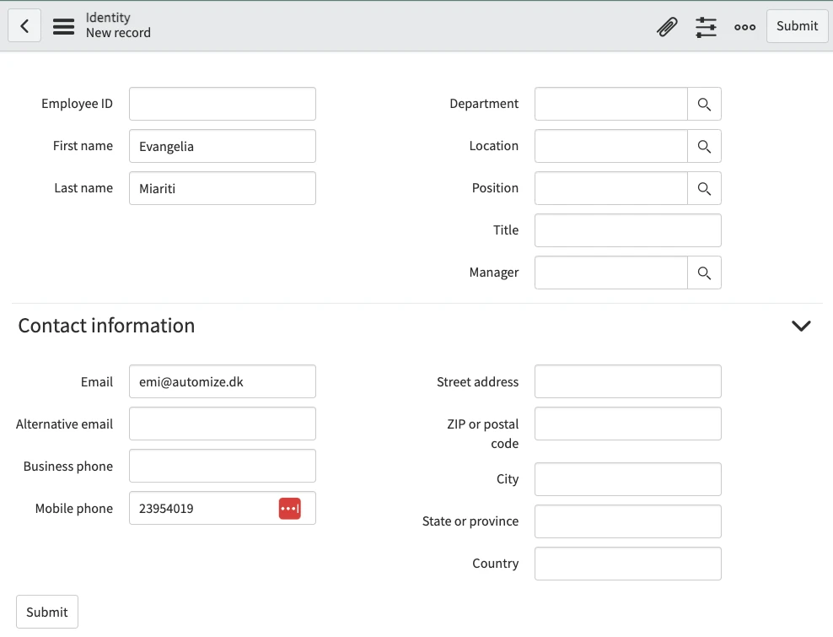Viewport: 833px width, 637px height.
Task: Click the Department lookup search icon
Action: 704,105
